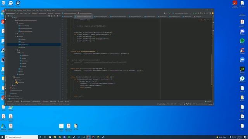Click the Build Project hammer icon
The image size is (248, 139).
169,13
